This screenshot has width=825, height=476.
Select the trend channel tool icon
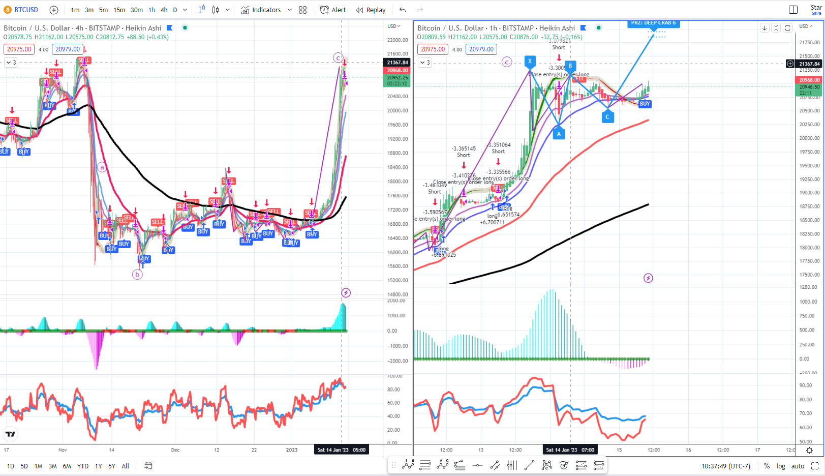click(x=495, y=465)
